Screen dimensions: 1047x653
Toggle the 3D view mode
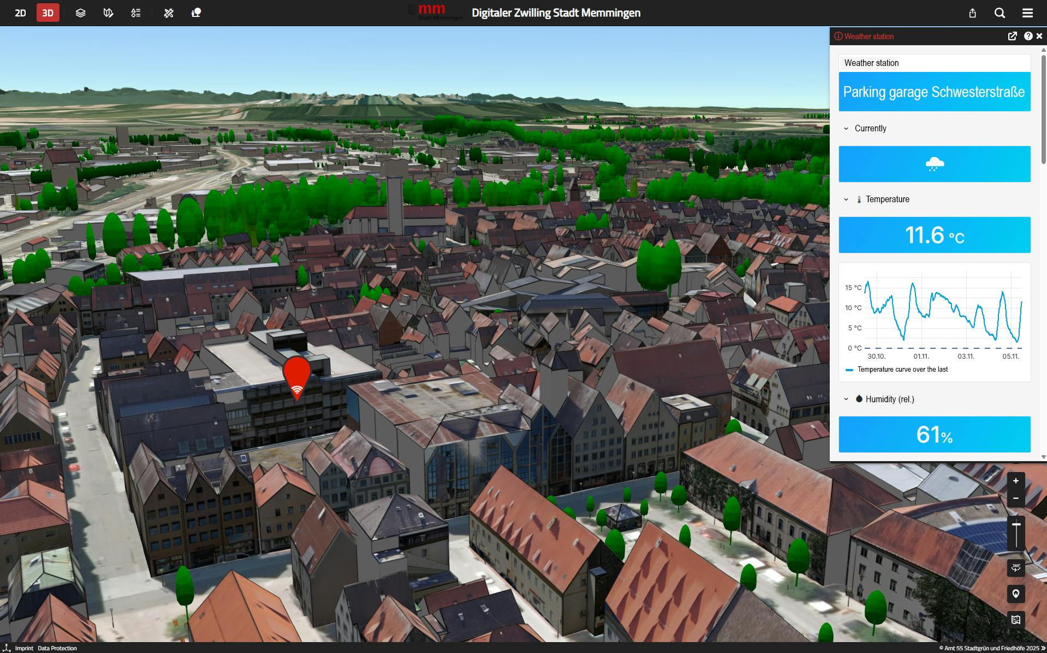(x=48, y=13)
